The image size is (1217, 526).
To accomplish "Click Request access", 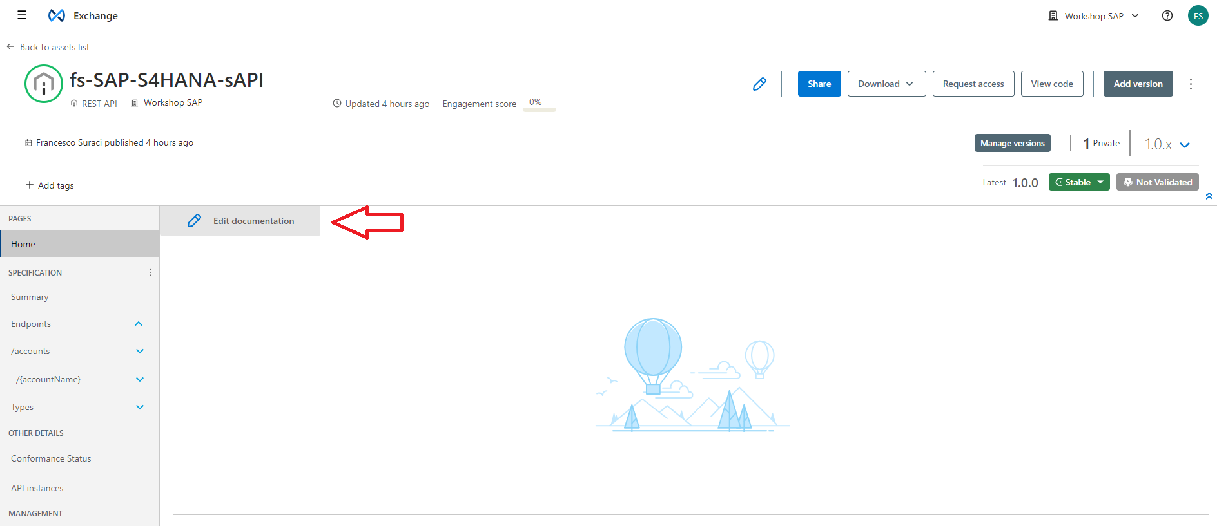I will [973, 84].
